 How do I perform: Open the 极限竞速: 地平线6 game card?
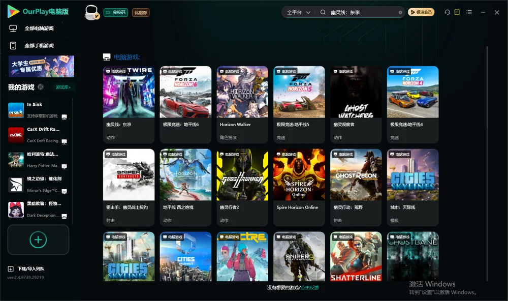coord(185,104)
